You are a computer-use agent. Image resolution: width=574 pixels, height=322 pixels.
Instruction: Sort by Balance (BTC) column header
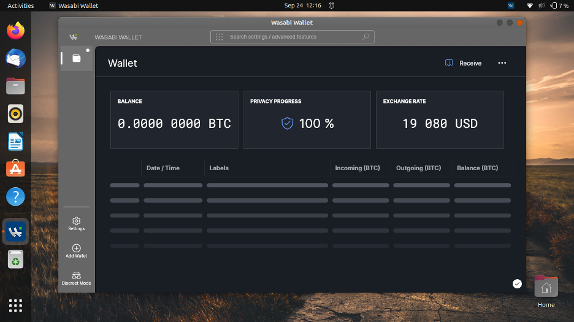click(477, 168)
